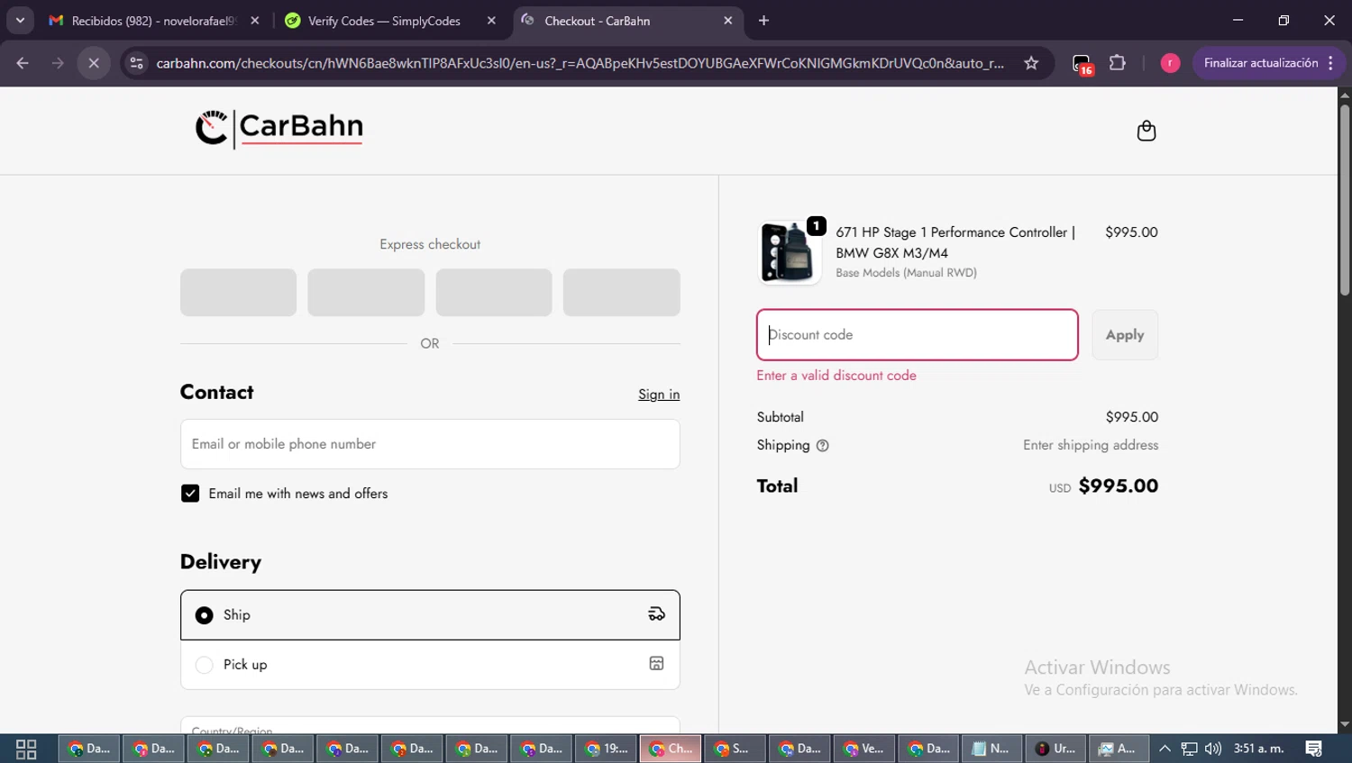Click the CarBahn logo
The width and height of the screenshot is (1352, 763).
279,129
